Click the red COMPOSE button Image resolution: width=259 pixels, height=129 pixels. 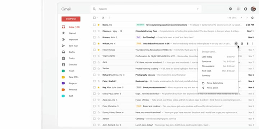point(71,19)
